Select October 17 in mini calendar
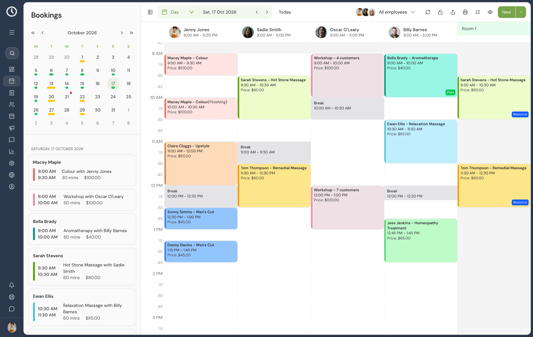Image resolution: width=533 pixels, height=337 pixels. point(113,84)
